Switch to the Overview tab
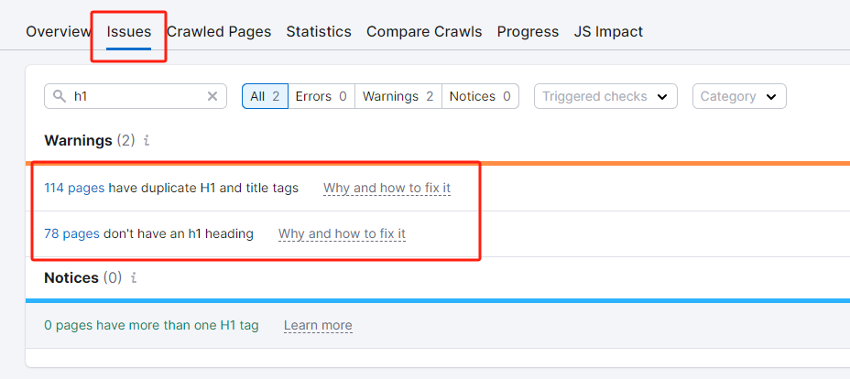The width and height of the screenshot is (850, 379). [x=59, y=31]
